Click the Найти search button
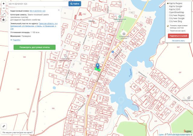Screen dimensions: 193x136 (x=75, y=4)
